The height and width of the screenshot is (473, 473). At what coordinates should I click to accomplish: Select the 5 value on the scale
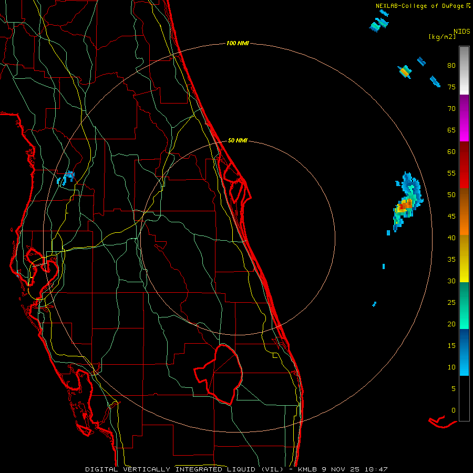coord(454,389)
